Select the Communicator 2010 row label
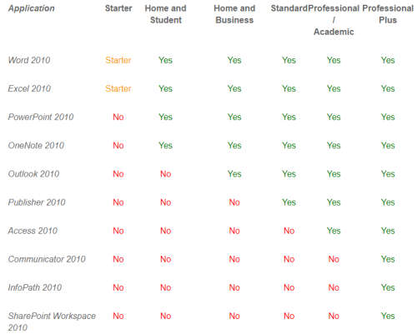This screenshot has width=417, height=334. coord(47,259)
